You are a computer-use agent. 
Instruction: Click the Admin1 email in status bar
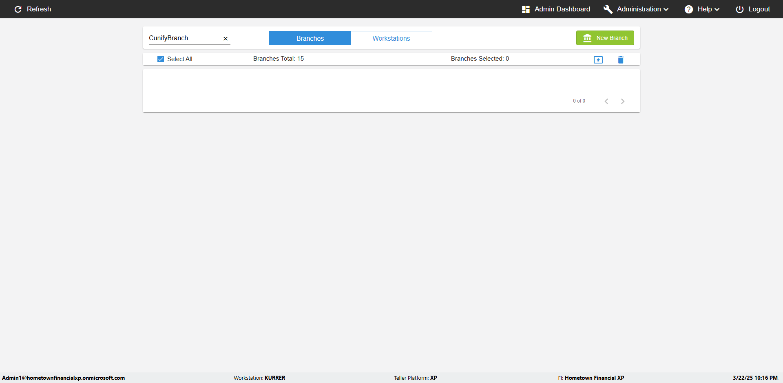click(x=64, y=378)
